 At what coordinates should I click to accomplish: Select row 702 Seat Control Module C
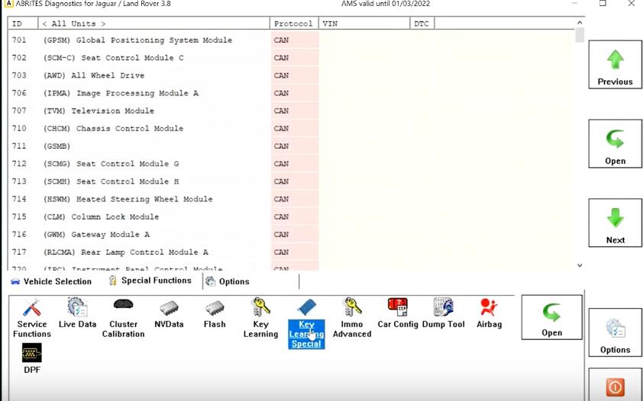tap(291, 58)
